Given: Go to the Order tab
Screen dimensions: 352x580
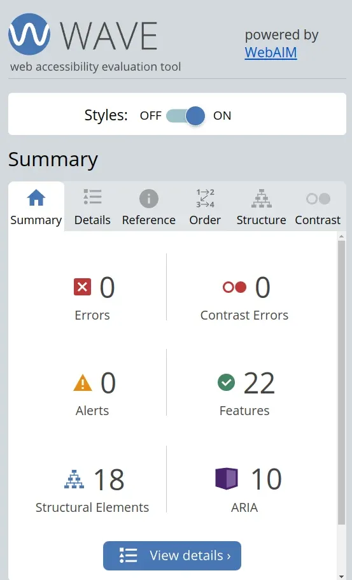Looking at the screenshot, I should (205, 207).
